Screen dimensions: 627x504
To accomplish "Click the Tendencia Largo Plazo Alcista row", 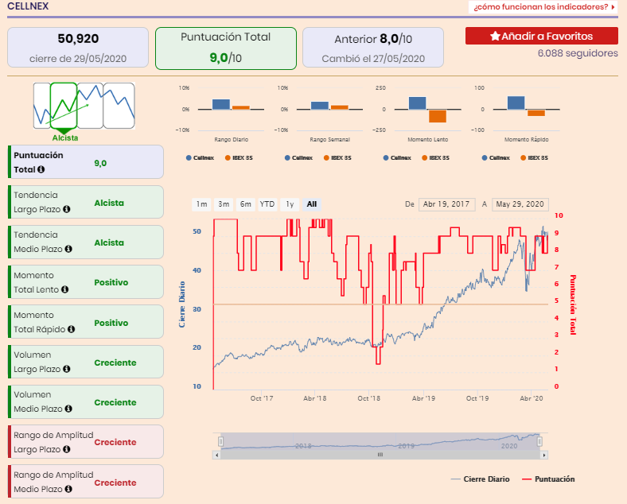I will (86, 202).
